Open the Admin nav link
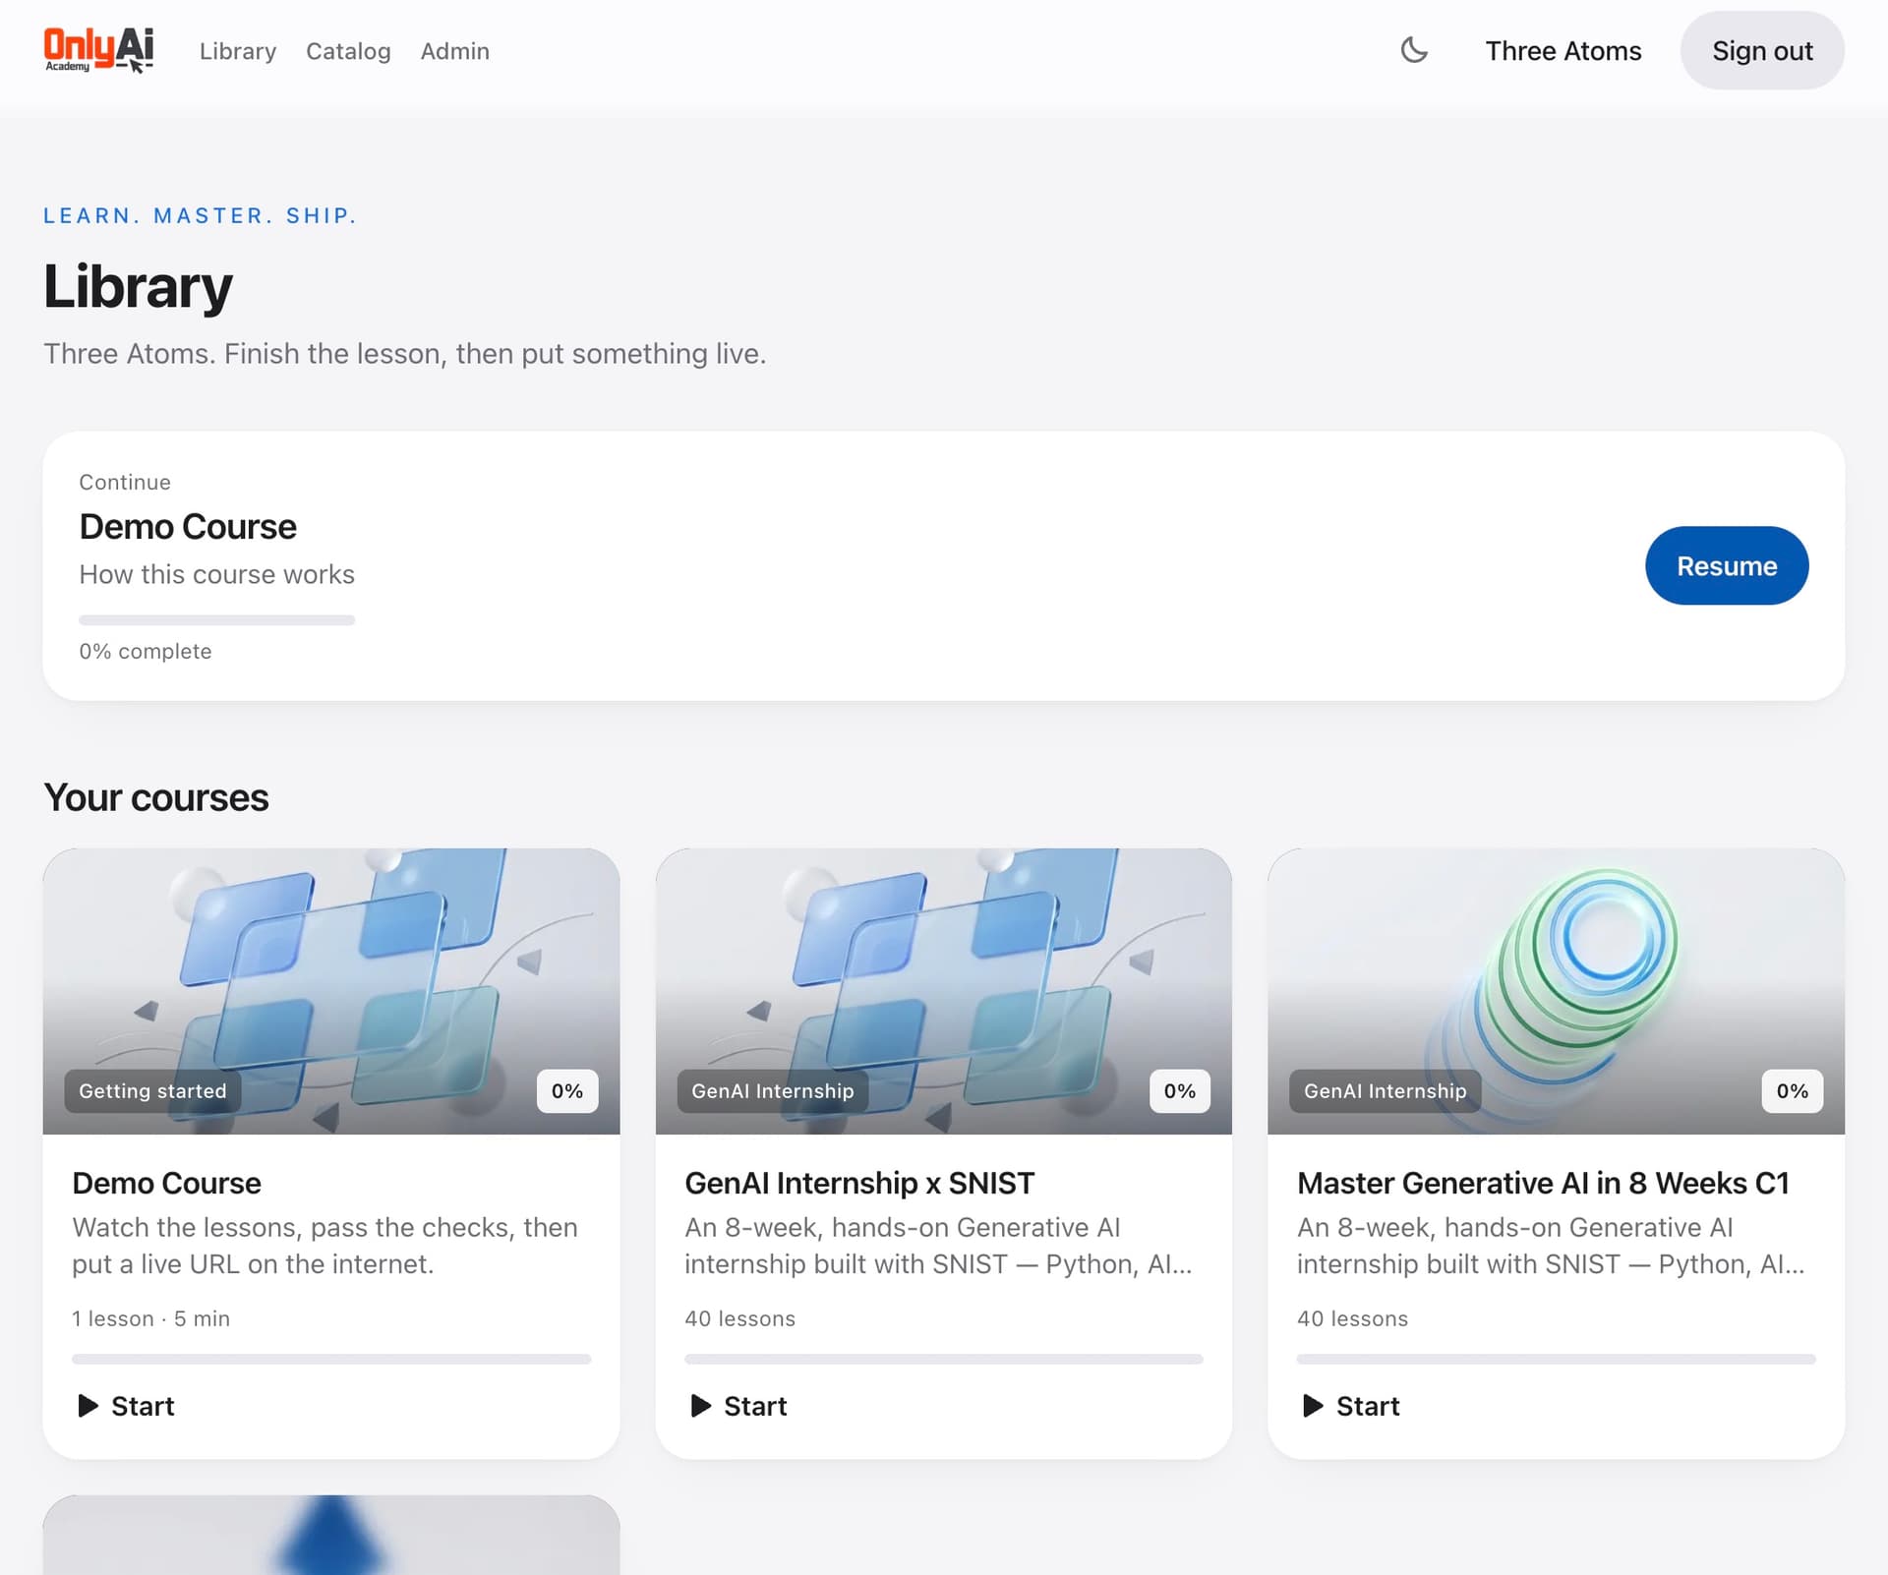Image resolution: width=1888 pixels, height=1575 pixels. pyautogui.click(x=454, y=51)
